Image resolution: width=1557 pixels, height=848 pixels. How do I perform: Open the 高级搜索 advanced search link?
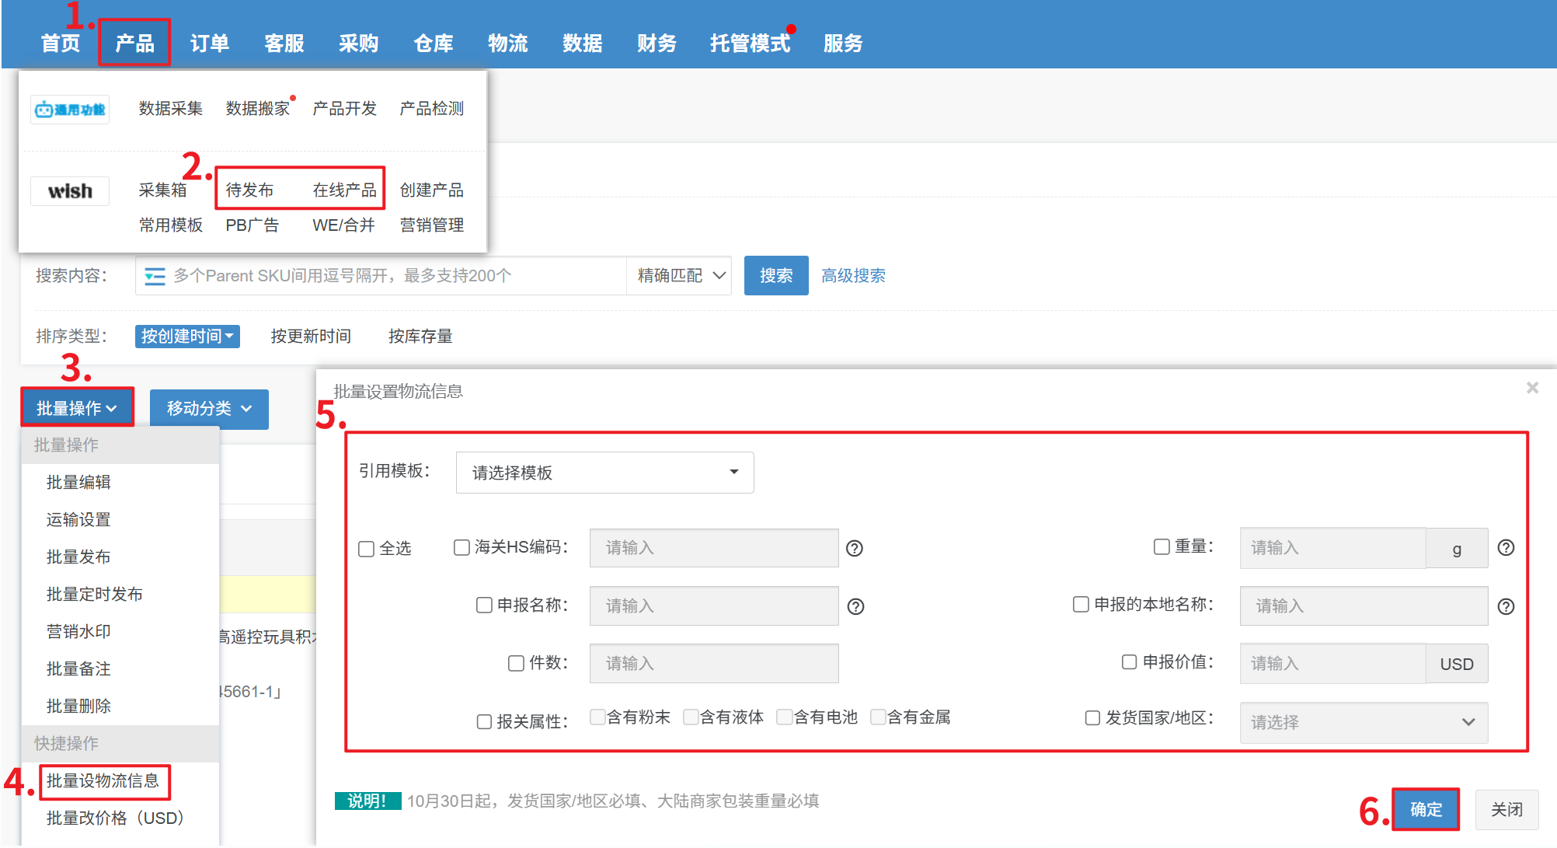[x=852, y=276]
